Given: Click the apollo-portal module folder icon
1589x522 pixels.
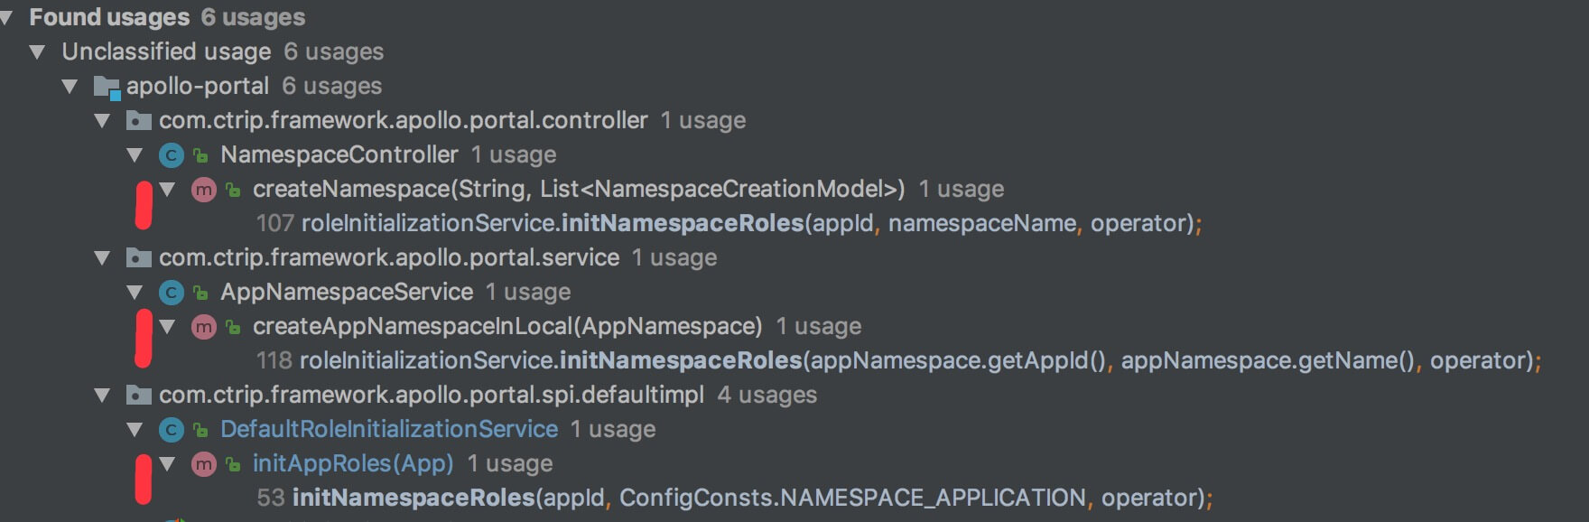Looking at the screenshot, I should point(107,87).
